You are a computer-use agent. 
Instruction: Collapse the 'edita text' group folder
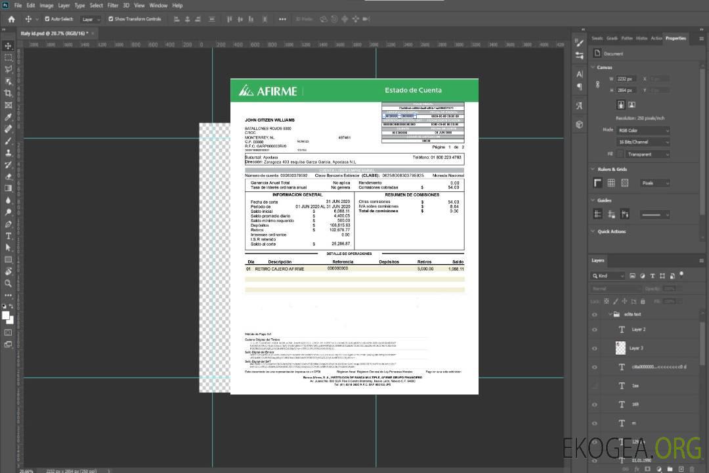[x=610, y=314]
